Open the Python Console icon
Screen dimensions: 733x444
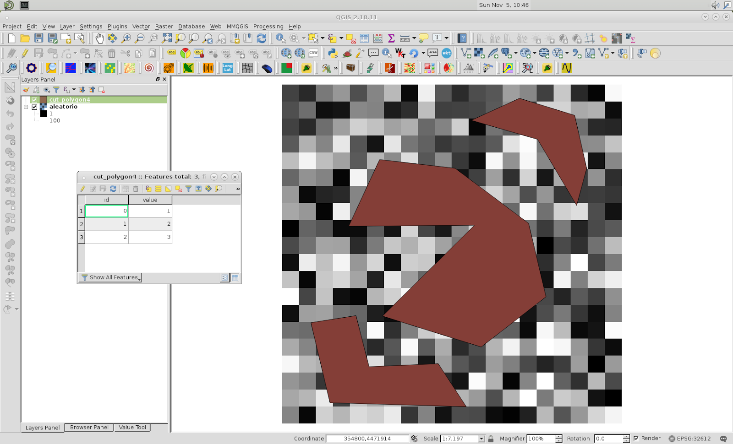click(333, 53)
